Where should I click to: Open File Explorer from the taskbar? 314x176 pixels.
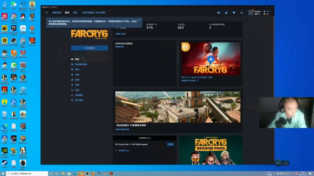click(63, 174)
